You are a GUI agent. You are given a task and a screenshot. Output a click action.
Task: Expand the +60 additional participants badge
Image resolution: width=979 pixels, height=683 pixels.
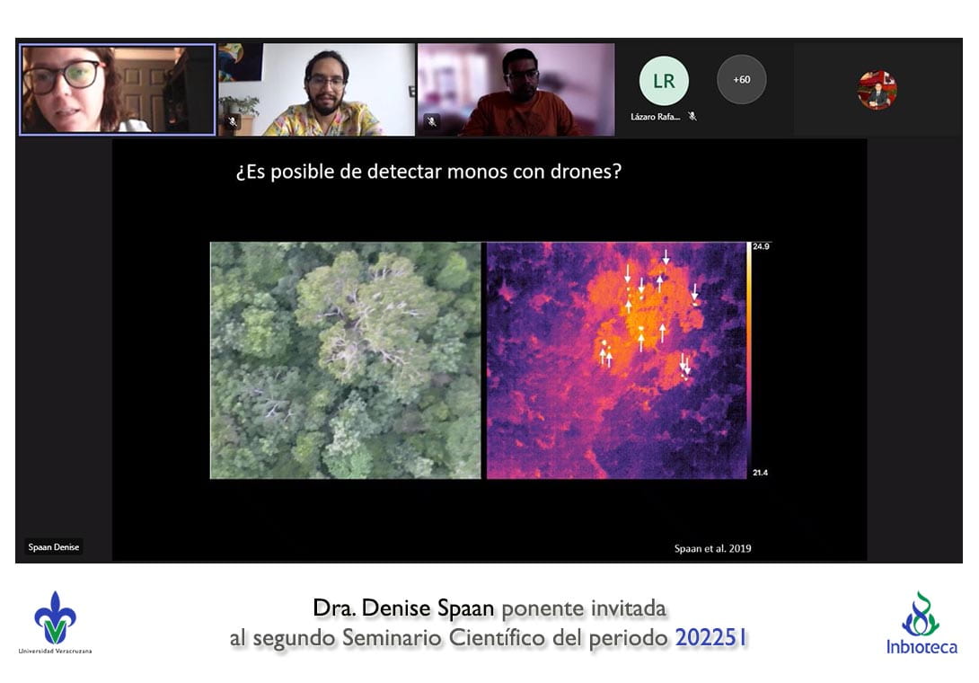[x=741, y=80]
